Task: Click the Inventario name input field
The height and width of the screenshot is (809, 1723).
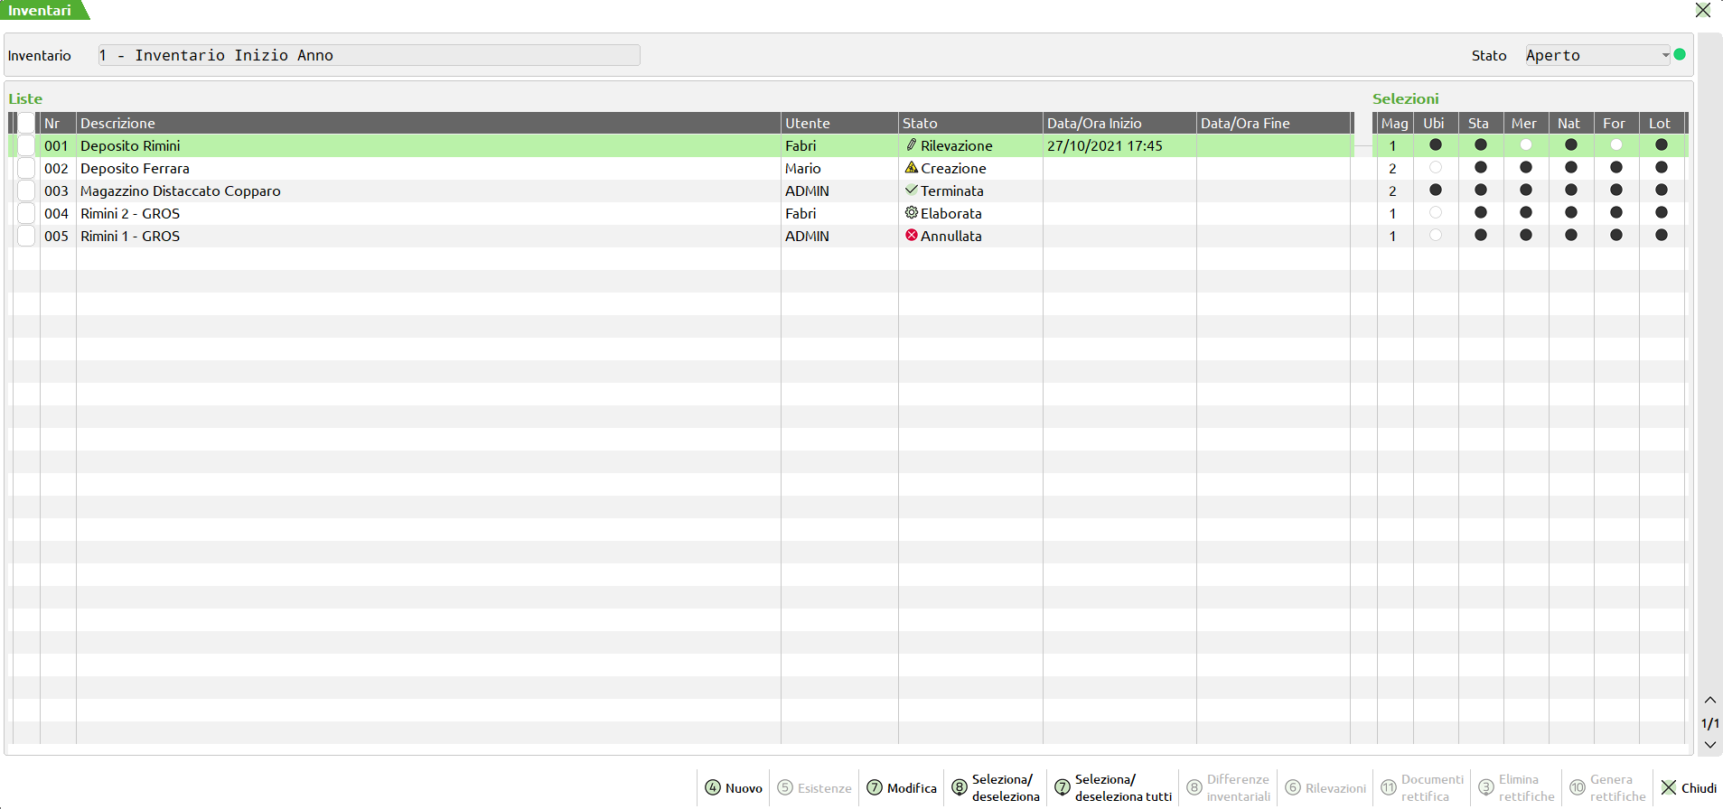Action: [x=369, y=55]
